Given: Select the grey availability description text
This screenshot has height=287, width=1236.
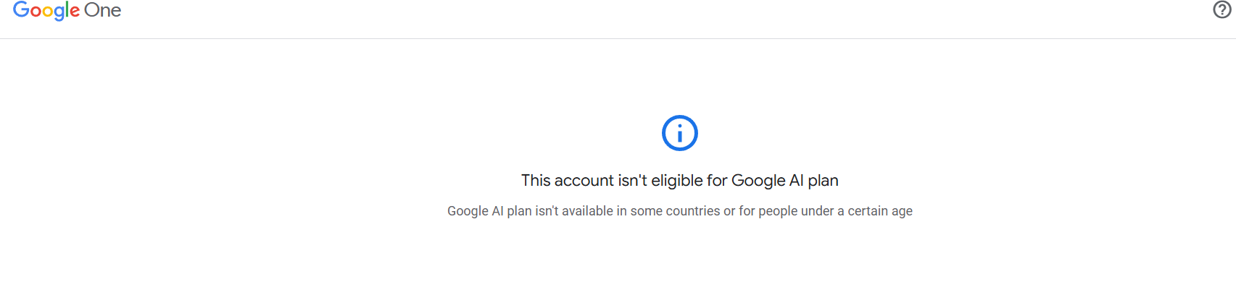Looking at the screenshot, I should pos(680,211).
